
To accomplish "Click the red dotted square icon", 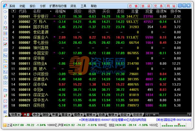I will (5, 101).
